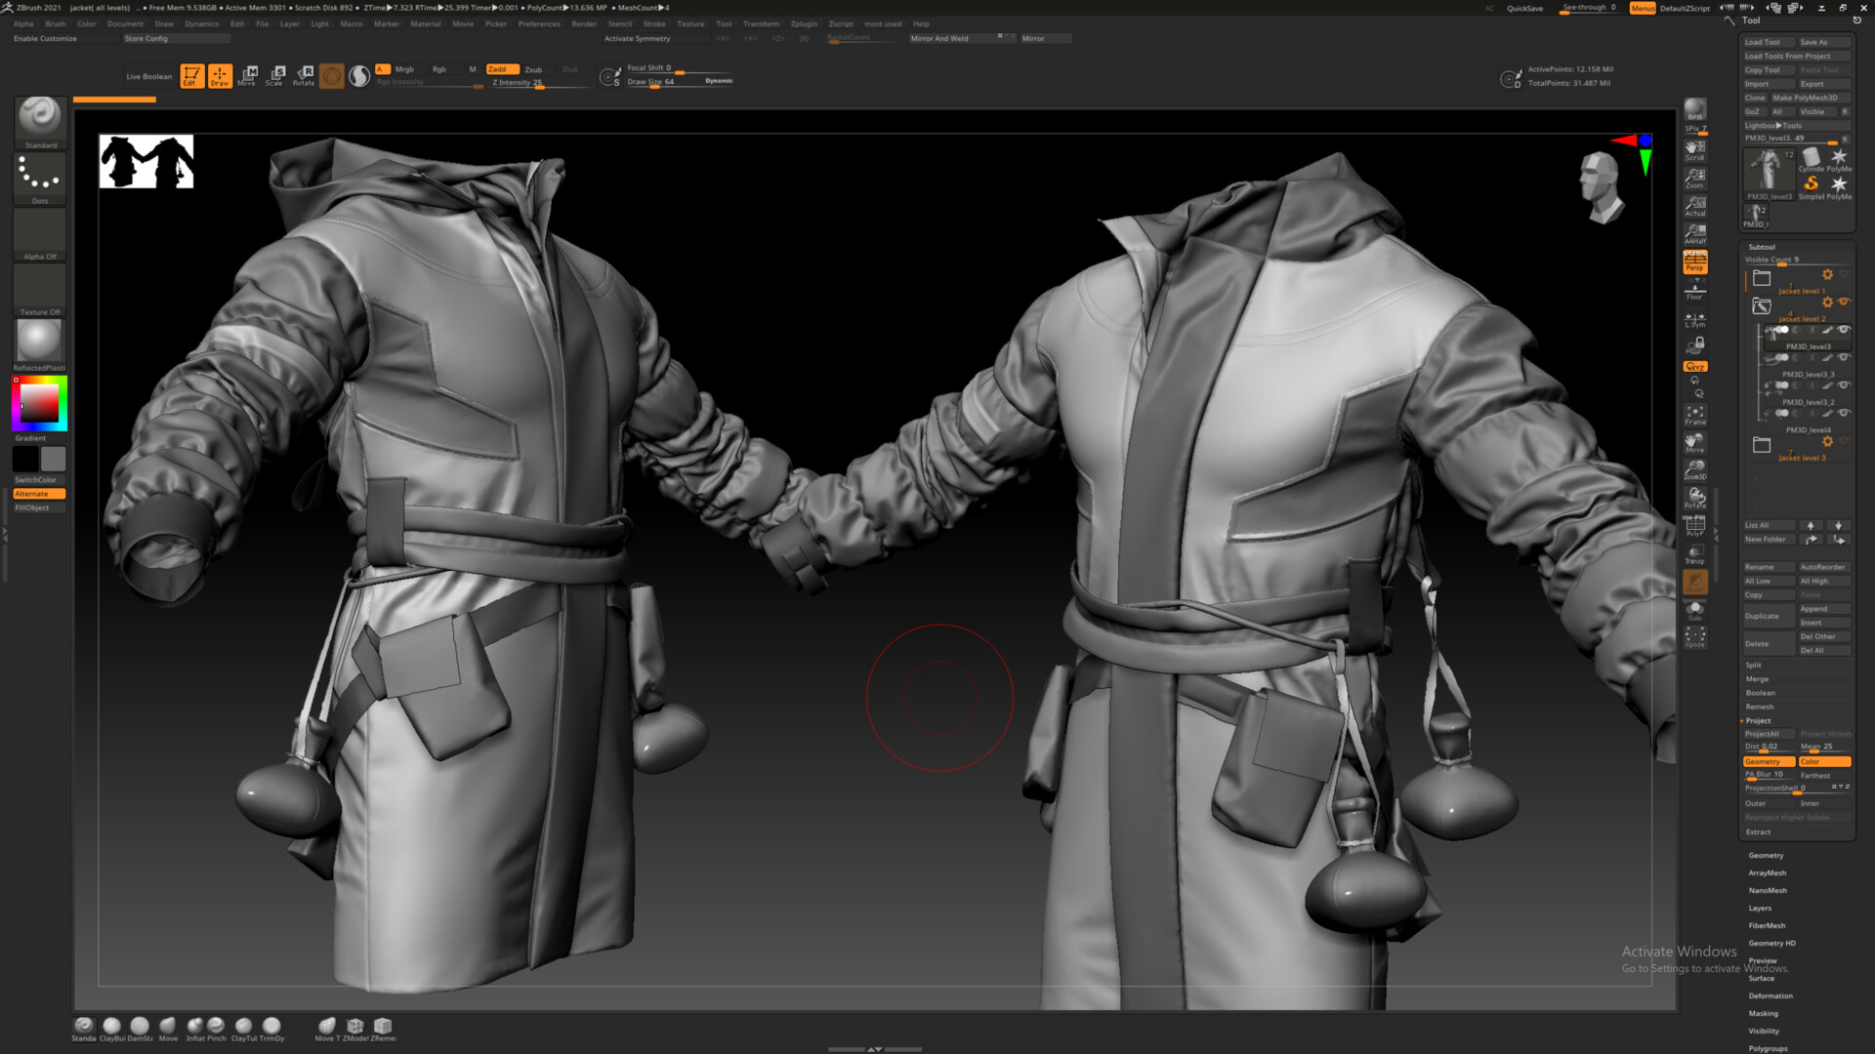Image resolution: width=1875 pixels, height=1054 pixels.
Task: Click the Frame view icon
Action: pyautogui.click(x=1695, y=415)
